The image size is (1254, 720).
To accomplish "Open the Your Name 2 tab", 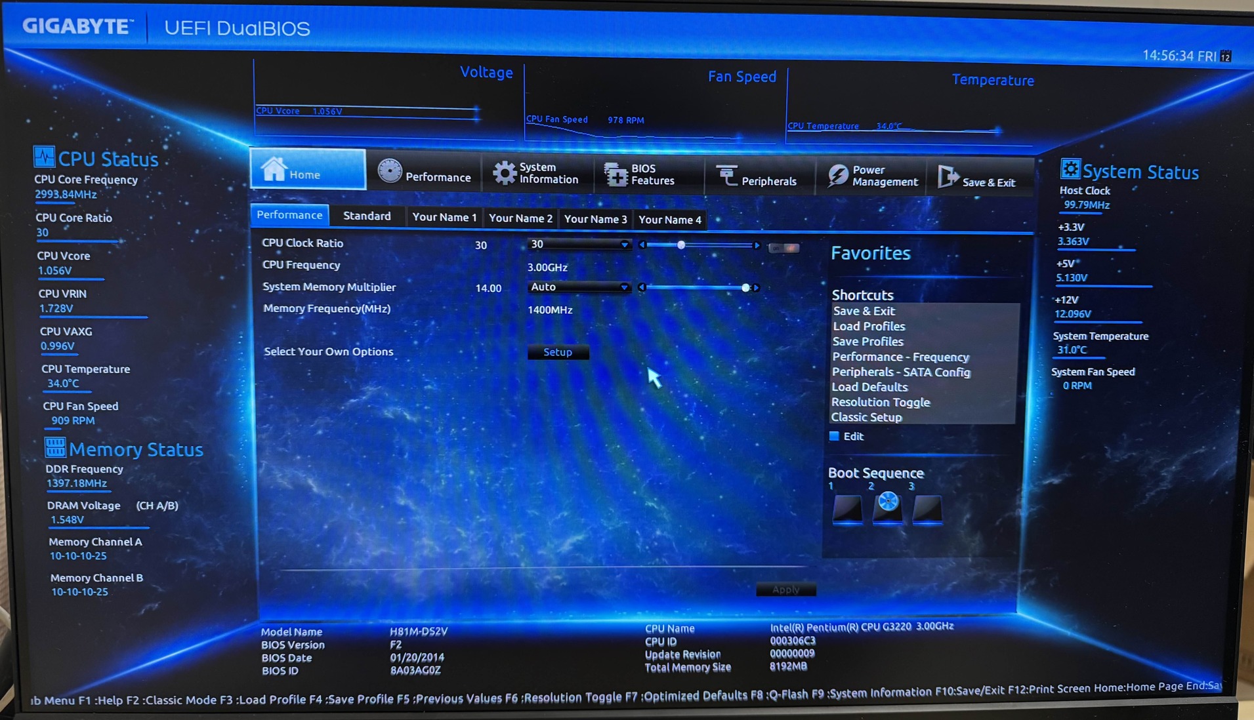I will coord(520,218).
